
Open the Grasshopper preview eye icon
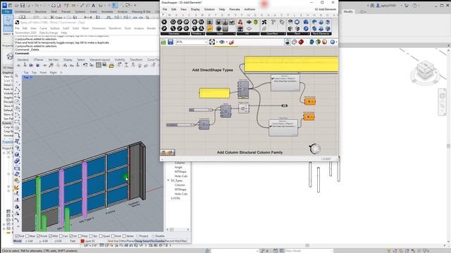point(222,42)
